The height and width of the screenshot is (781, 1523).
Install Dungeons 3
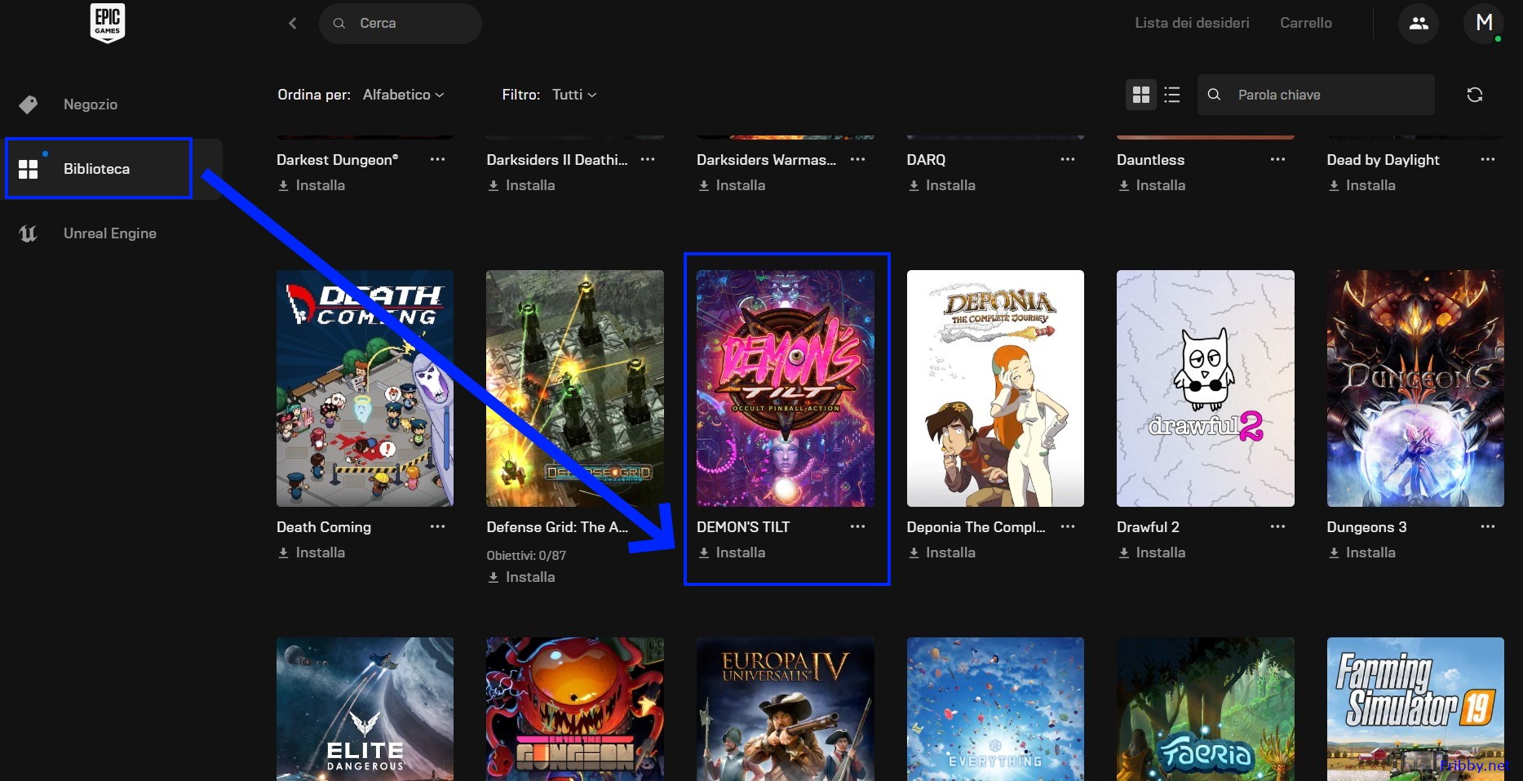pos(1361,552)
